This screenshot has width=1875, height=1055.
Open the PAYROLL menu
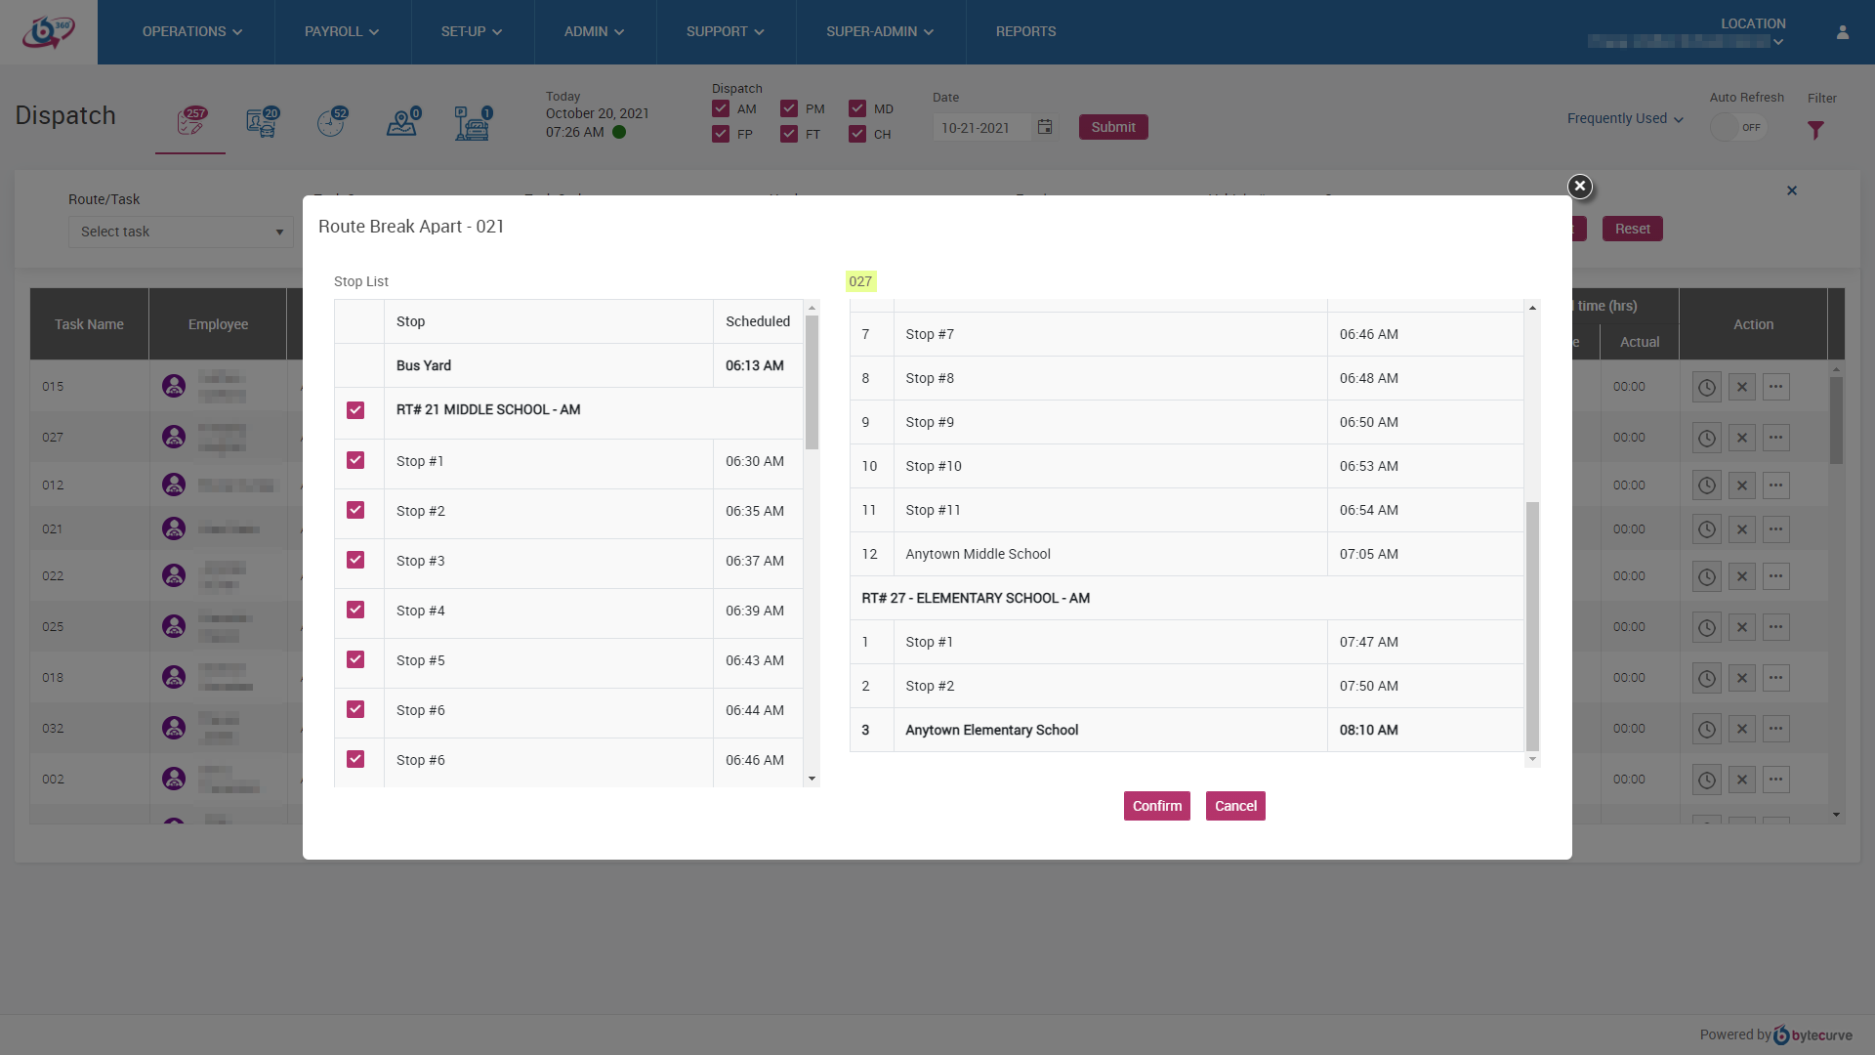[342, 32]
